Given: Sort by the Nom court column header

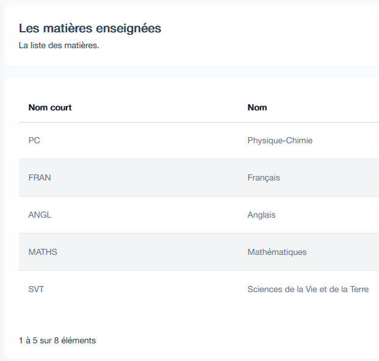Looking at the screenshot, I should point(50,107).
